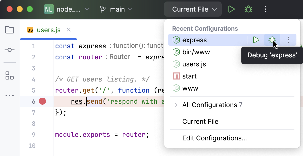
Task: Run the express configuration with green play icon
Action: click(256, 40)
